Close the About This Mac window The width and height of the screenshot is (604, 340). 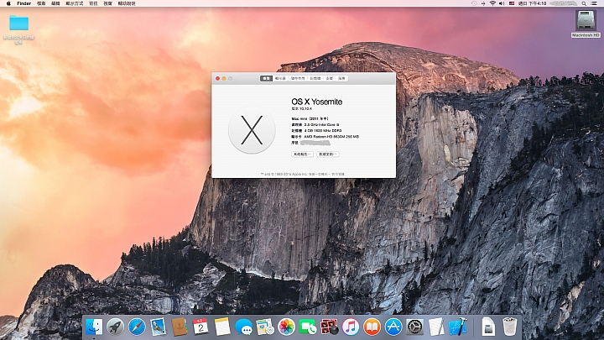[217, 78]
